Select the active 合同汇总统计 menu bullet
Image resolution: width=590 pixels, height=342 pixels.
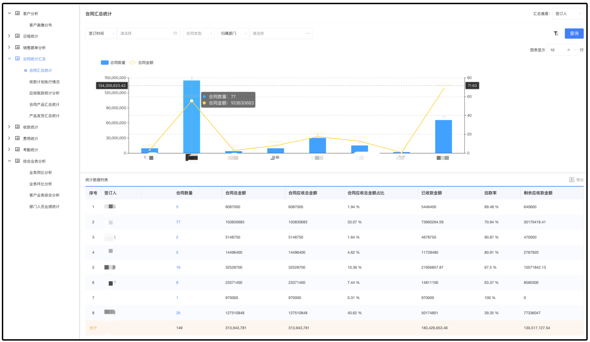(25, 71)
